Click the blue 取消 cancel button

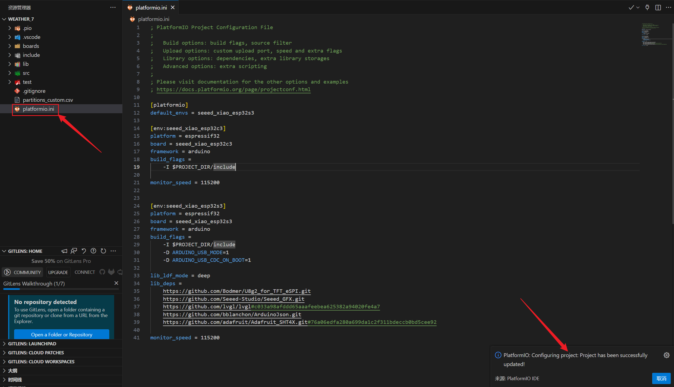pos(661,378)
